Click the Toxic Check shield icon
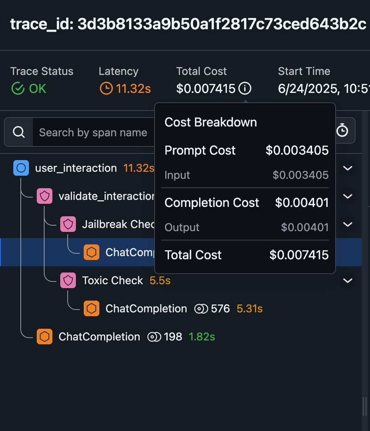370x431 pixels. tap(68, 280)
